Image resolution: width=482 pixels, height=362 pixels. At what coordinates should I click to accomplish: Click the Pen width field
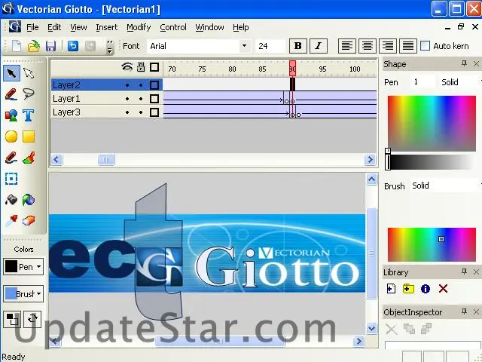pos(423,82)
